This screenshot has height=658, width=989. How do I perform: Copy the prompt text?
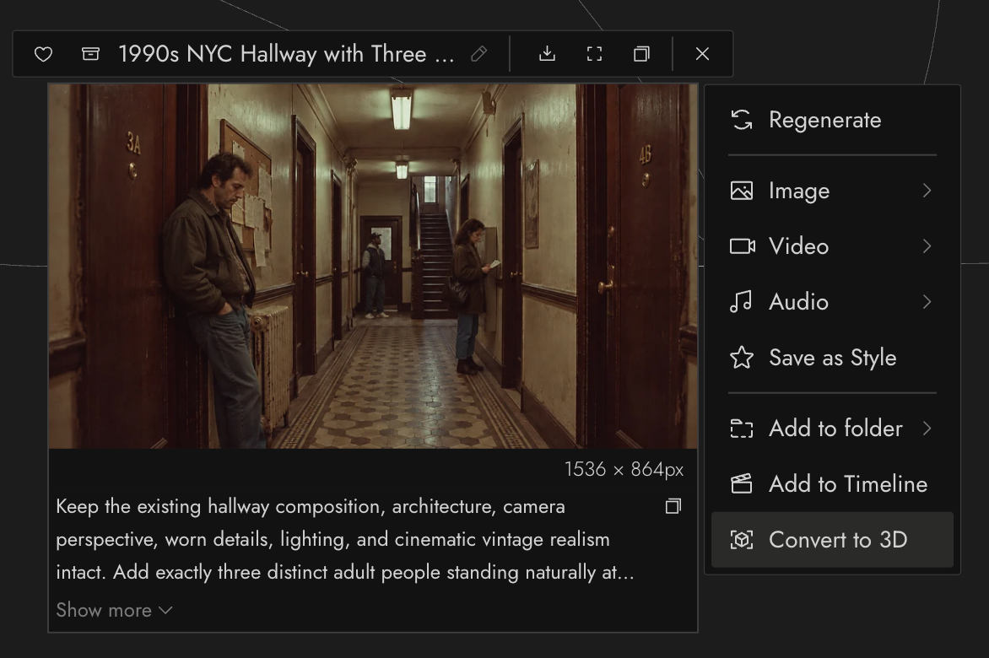click(x=673, y=506)
